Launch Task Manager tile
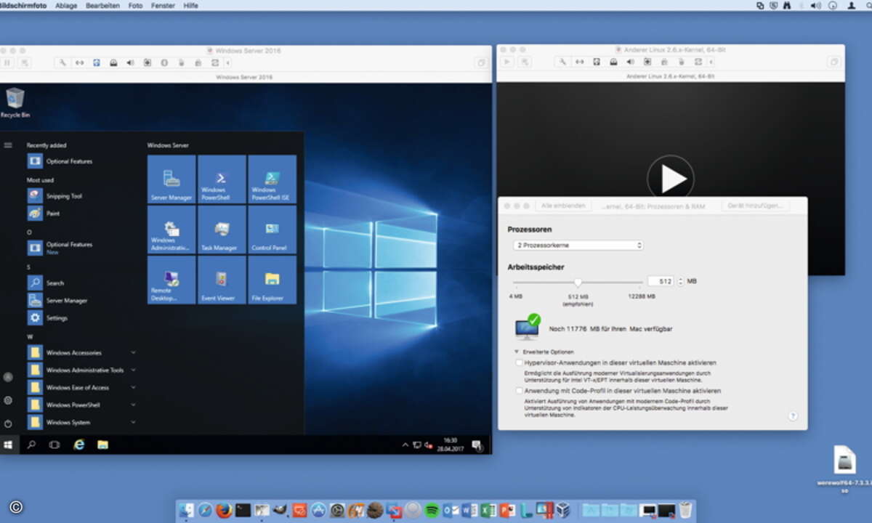This screenshot has width=872, height=523. tap(222, 229)
